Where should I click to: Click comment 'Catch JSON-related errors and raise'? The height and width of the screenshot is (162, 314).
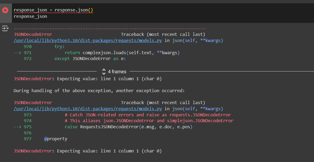[x=148, y=115]
